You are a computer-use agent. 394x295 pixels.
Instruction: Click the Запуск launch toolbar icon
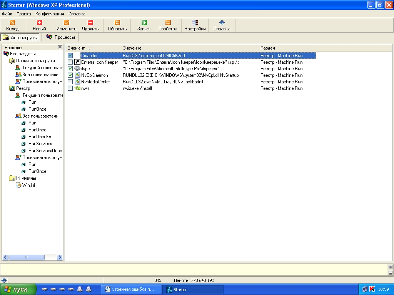click(144, 23)
